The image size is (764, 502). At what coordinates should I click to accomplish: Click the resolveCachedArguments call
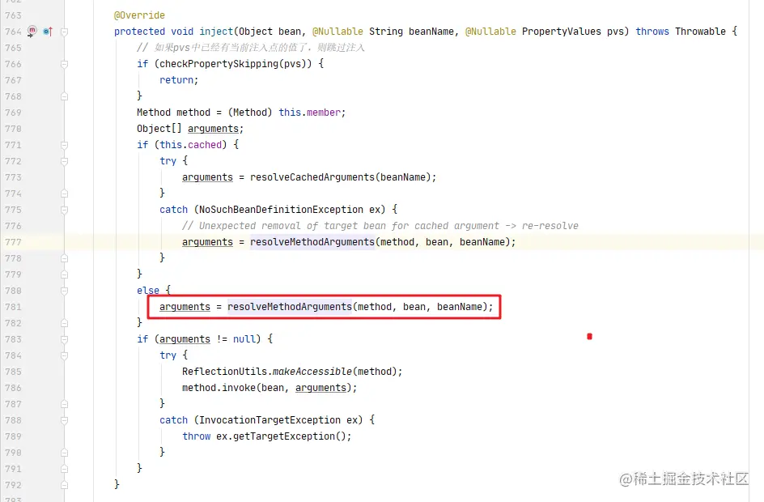pyautogui.click(x=312, y=177)
